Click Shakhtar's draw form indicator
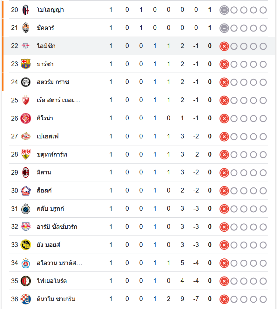The height and width of the screenshot is (309, 277). [x=224, y=28]
